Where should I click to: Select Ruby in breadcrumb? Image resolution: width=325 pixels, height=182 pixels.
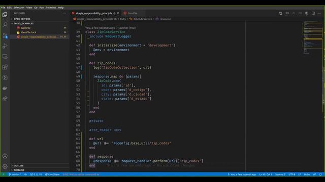pos(123,19)
